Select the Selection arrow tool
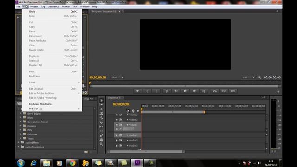The width and height of the screenshot is (297, 167). click(101, 100)
